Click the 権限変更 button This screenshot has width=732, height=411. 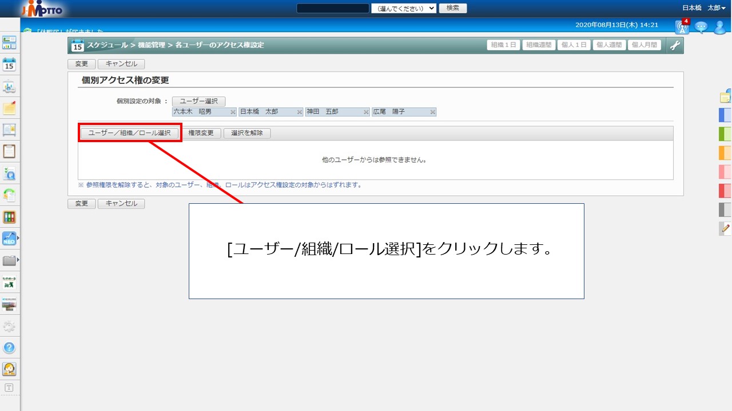tap(201, 133)
